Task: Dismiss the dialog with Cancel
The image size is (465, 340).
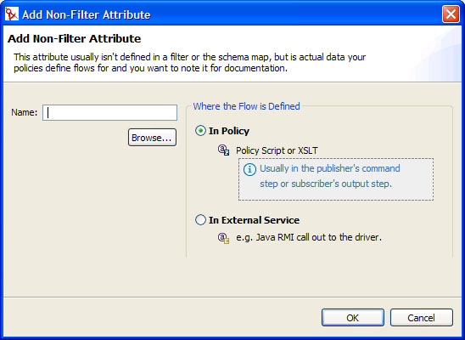Action: coord(422,317)
